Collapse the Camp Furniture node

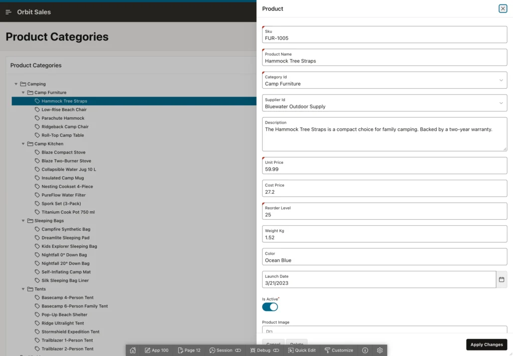click(23, 93)
